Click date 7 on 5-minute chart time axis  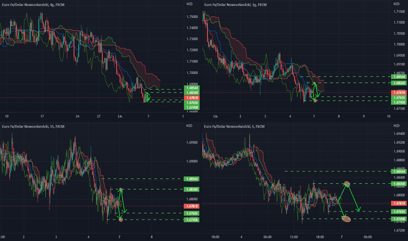point(341,237)
